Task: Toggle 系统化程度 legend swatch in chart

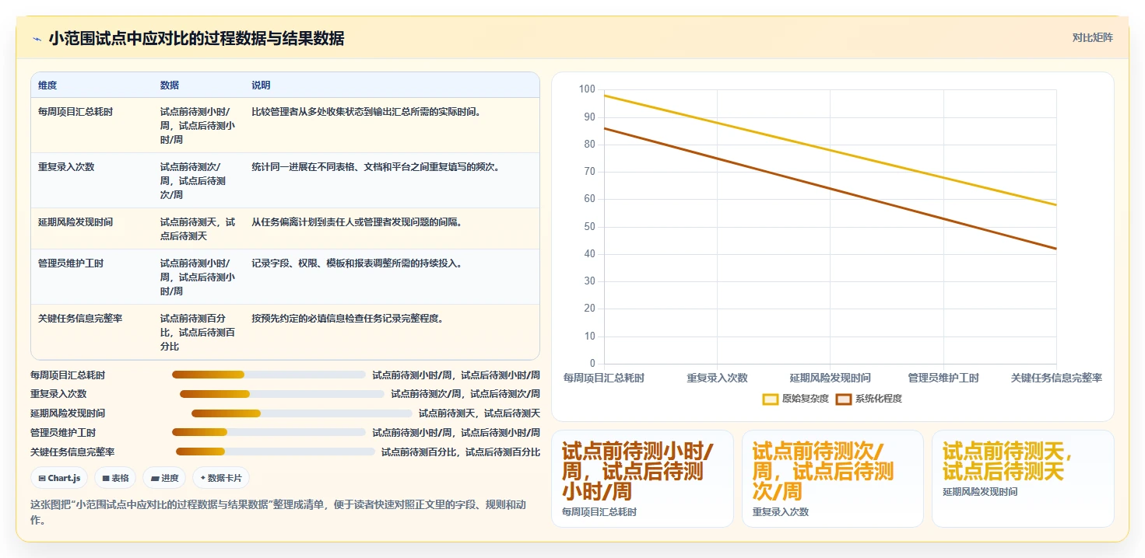Action: click(x=844, y=399)
